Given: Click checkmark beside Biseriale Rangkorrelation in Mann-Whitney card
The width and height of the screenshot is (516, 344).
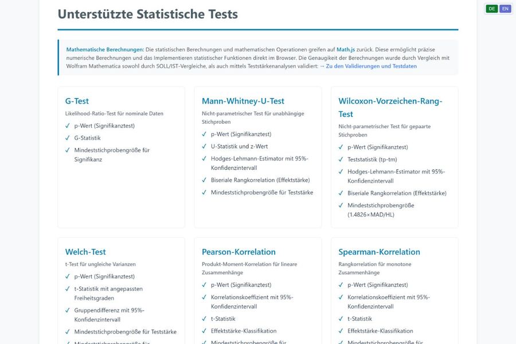Looking at the screenshot, I should 205,180.
